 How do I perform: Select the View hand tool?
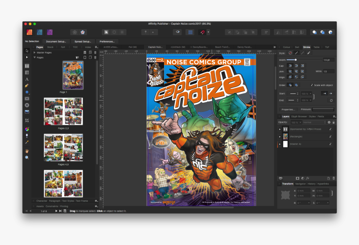(x=27, y=151)
